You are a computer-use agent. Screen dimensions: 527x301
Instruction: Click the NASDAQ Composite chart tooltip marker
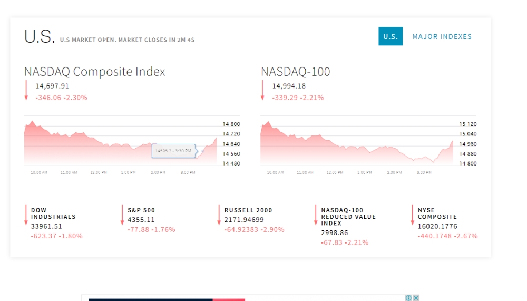(x=174, y=151)
